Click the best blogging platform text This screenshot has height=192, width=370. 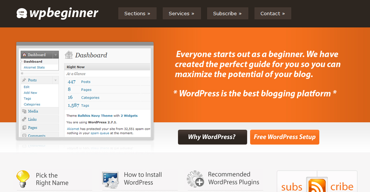255,93
